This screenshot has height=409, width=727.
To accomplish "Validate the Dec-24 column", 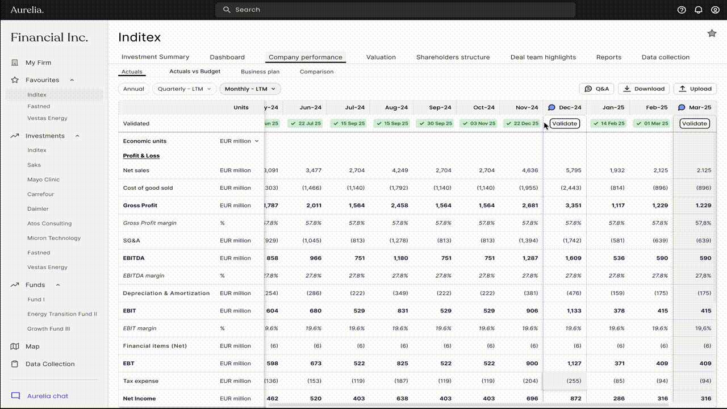I will [565, 123].
